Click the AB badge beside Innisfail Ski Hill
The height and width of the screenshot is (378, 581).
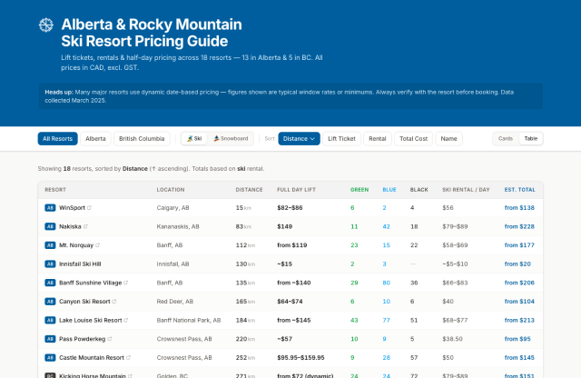click(x=50, y=264)
